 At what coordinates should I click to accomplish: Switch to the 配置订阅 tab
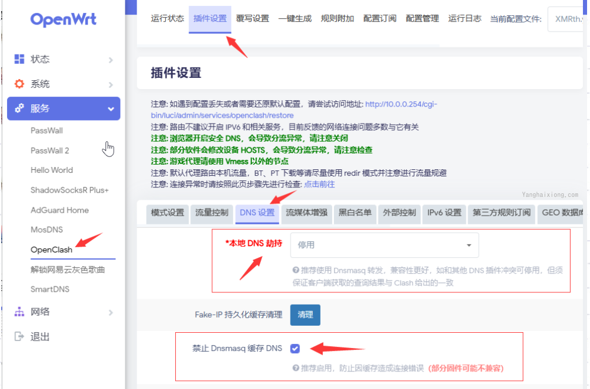[x=380, y=18]
